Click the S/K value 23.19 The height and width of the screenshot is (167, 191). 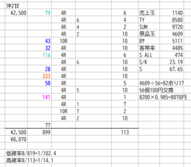coord(176,62)
